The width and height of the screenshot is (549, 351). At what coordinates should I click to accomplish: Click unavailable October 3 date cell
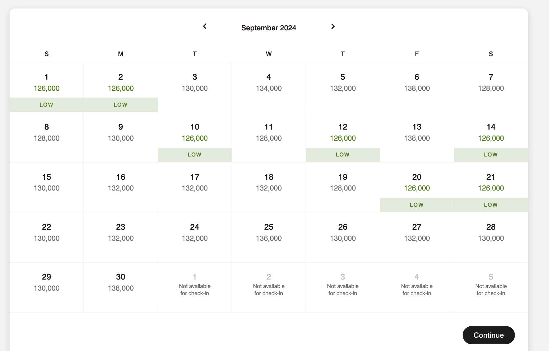point(343,287)
